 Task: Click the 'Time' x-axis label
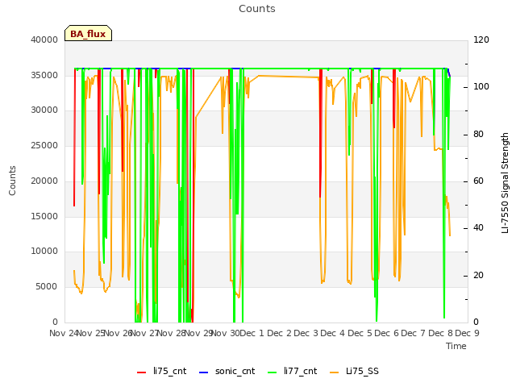point(456,346)
